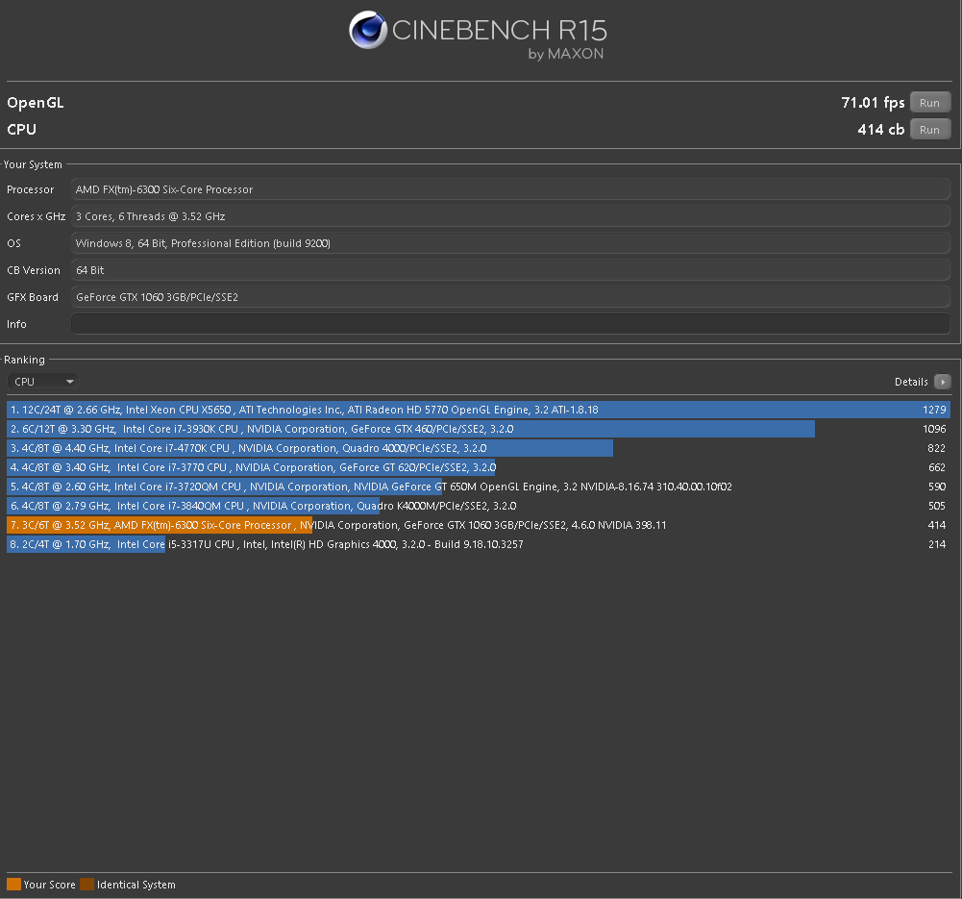Click the CINEBENCH R15 title text
This screenshot has height=899, width=962.
pos(500,30)
